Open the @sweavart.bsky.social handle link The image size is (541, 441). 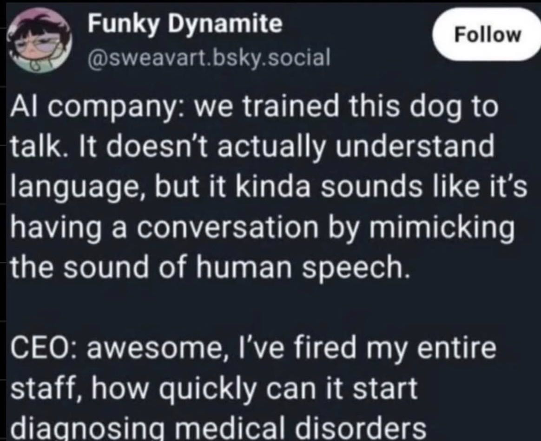click(x=208, y=57)
